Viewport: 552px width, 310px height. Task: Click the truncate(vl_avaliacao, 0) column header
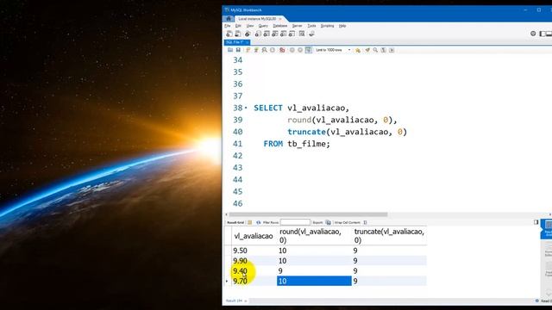pos(389,236)
